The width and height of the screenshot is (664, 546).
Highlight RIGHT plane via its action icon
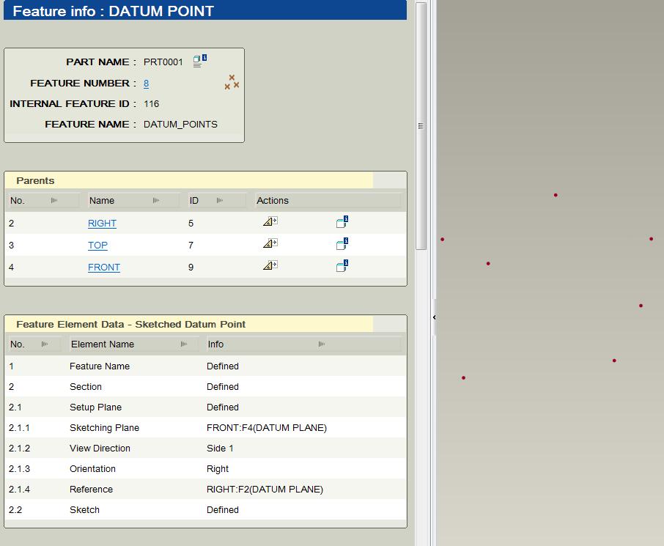[x=270, y=221]
